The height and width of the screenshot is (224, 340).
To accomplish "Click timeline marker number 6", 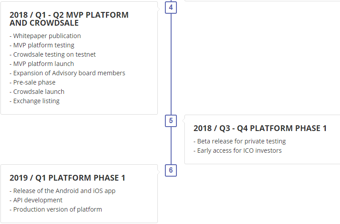I will pyautogui.click(x=171, y=170).
